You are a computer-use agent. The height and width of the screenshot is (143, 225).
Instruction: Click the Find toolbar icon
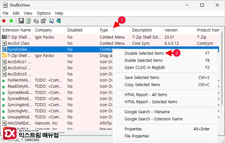pos(51,21)
